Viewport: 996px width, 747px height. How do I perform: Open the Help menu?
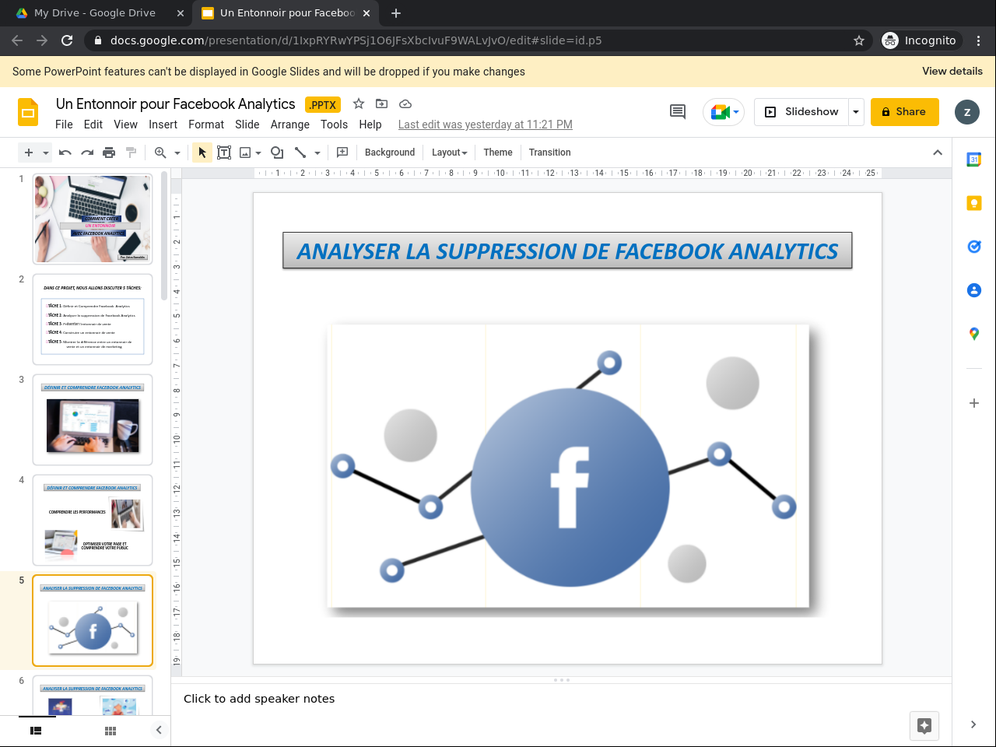click(x=370, y=124)
